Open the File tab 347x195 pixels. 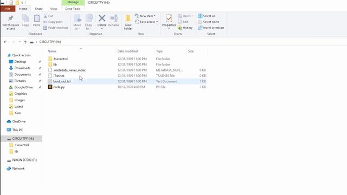click(x=8, y=9)
